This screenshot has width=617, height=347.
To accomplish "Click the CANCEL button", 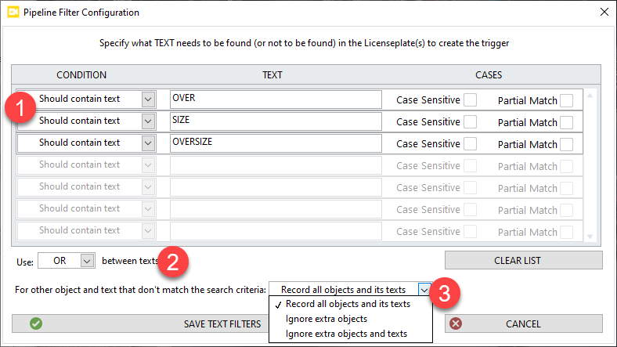I will pyautogui.click(x=523, y=324).
